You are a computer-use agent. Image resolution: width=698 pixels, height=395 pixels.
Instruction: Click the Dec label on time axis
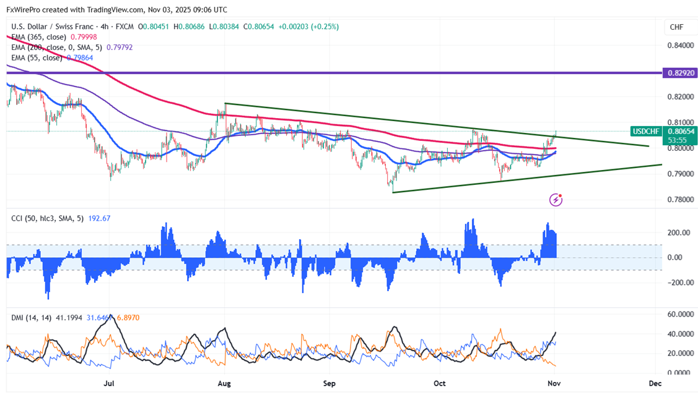pos(655,383)
